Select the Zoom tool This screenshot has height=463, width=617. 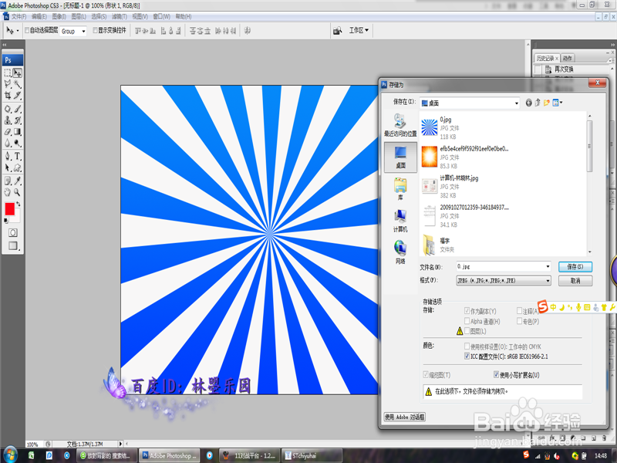point(17,192)
